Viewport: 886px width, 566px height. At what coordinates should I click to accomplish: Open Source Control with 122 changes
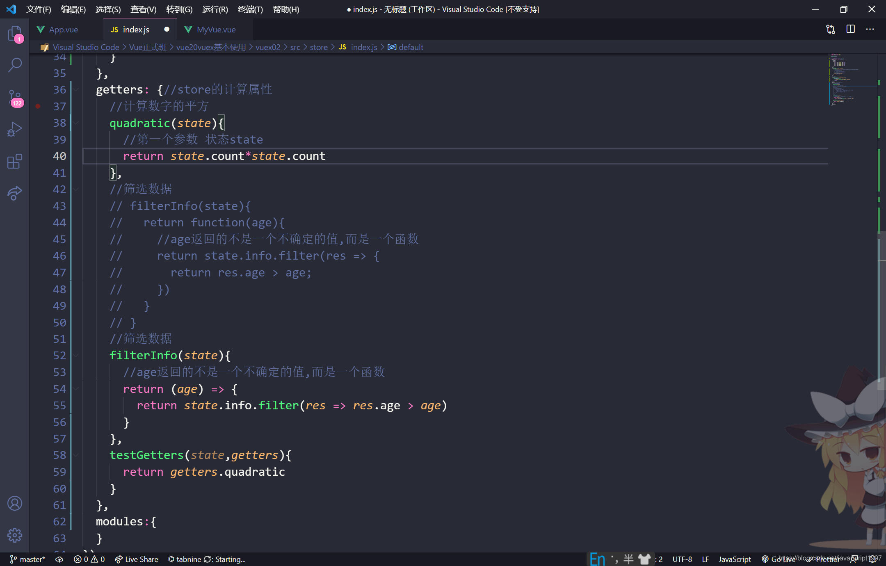[x=15, y=98]
